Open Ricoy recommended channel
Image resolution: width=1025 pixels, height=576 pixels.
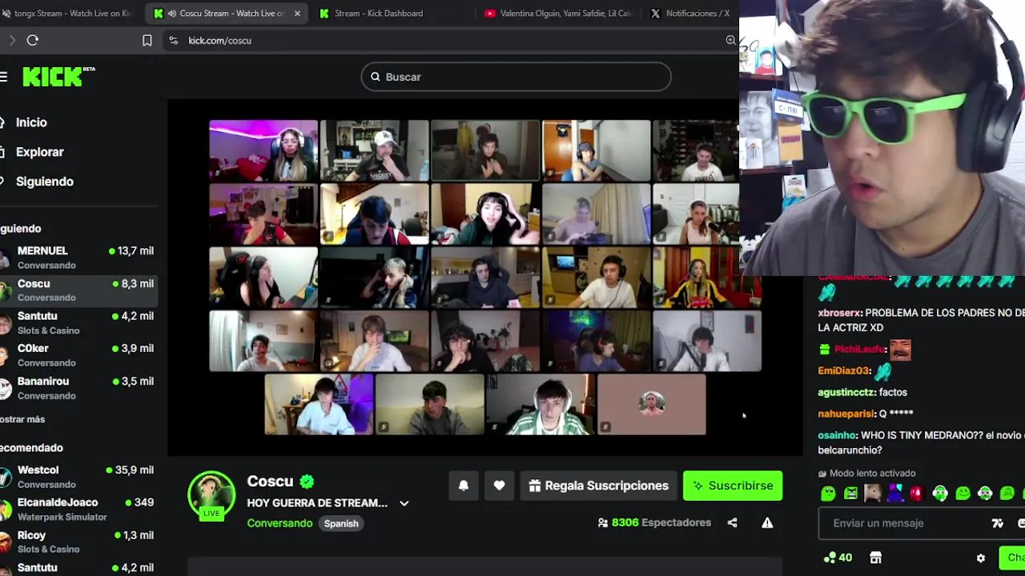click(78, 542)
